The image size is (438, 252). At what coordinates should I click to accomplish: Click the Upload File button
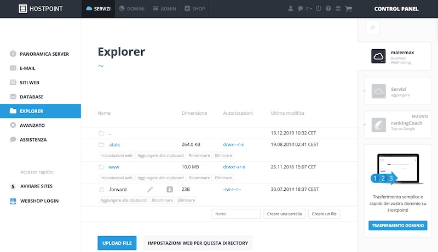click(x=117, y=243)
